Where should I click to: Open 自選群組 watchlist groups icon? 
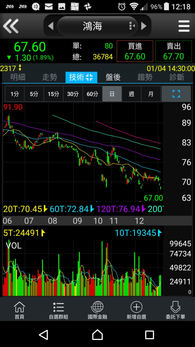58,310
